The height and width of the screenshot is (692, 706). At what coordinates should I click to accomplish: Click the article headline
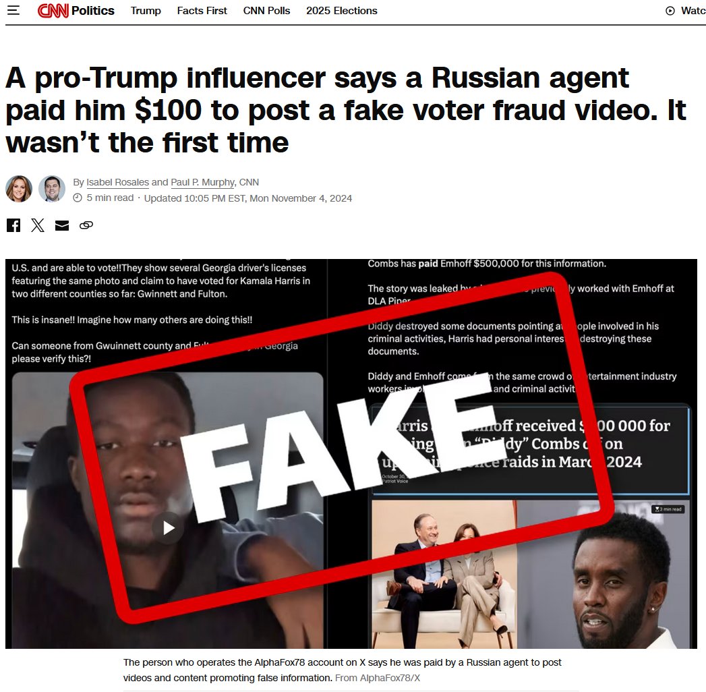click(346, 111)
